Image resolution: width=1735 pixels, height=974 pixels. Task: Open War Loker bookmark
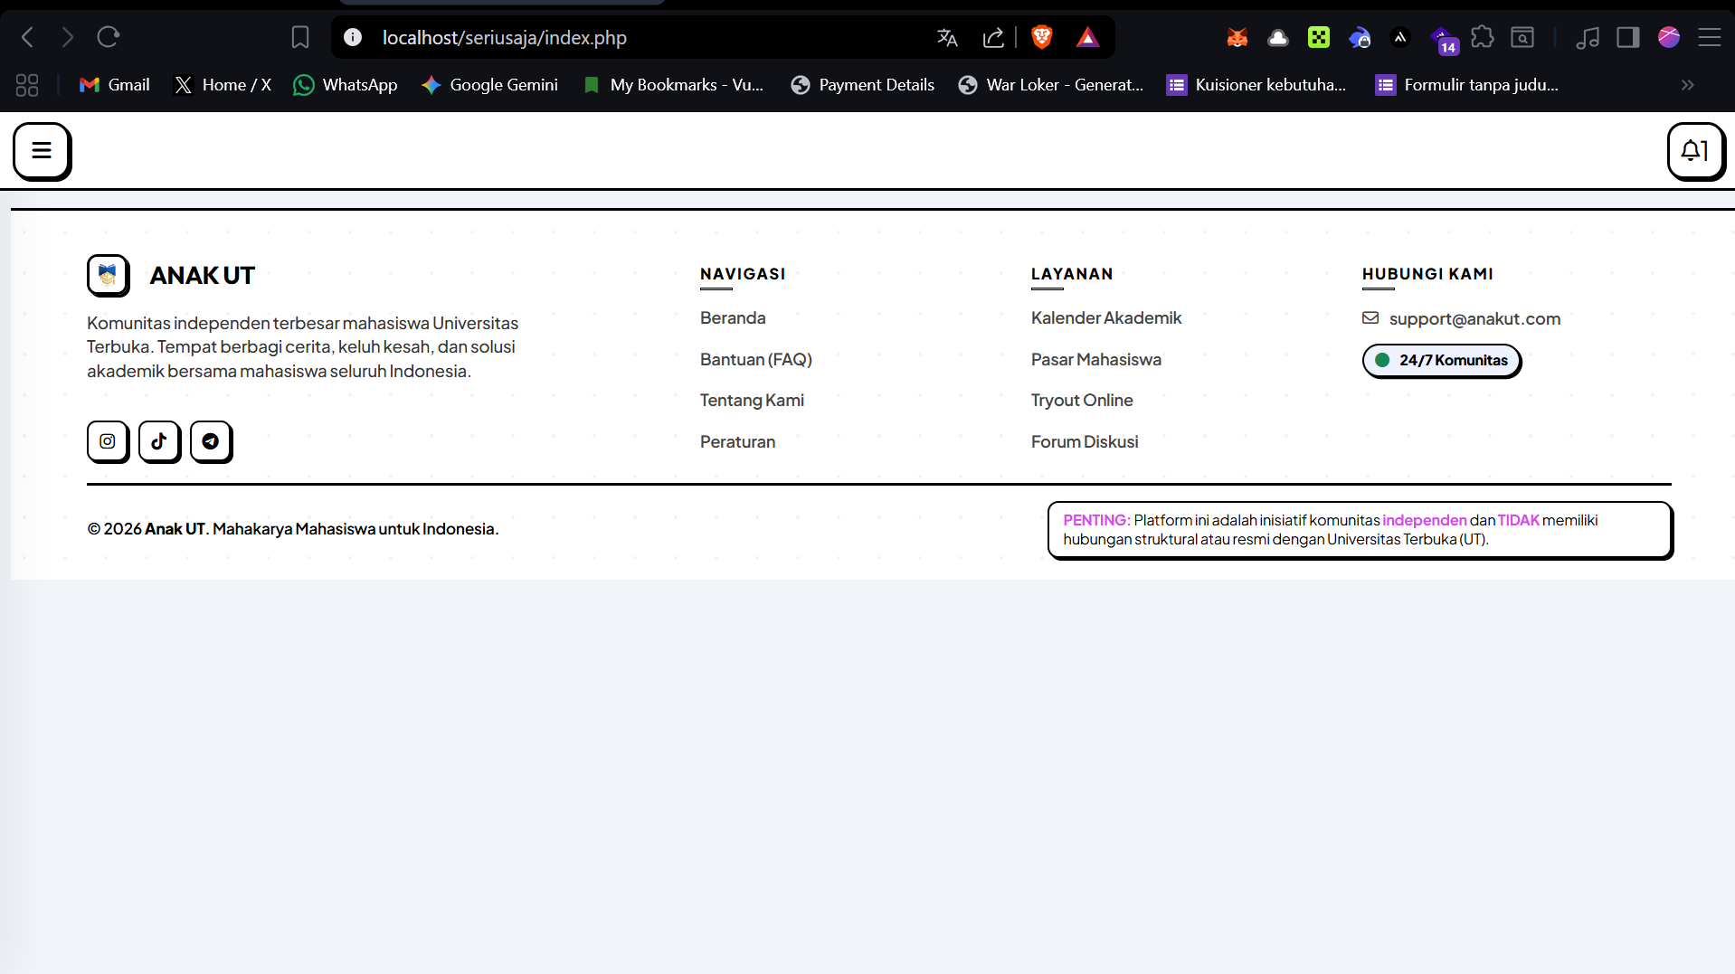(1051, 85)
